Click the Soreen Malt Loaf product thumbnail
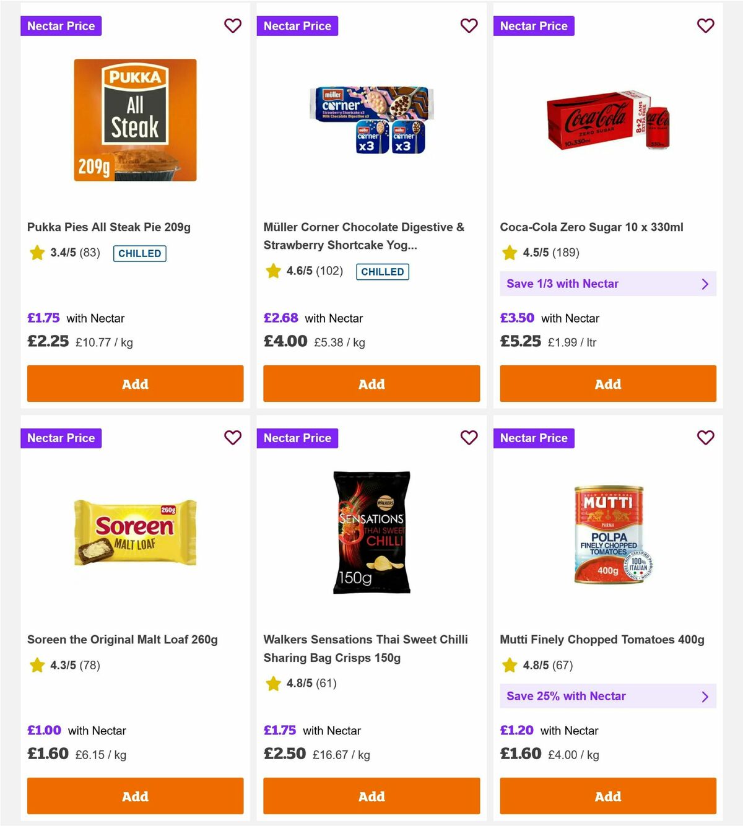This screenshot has height=826, width=743. [x=134, y=533]
